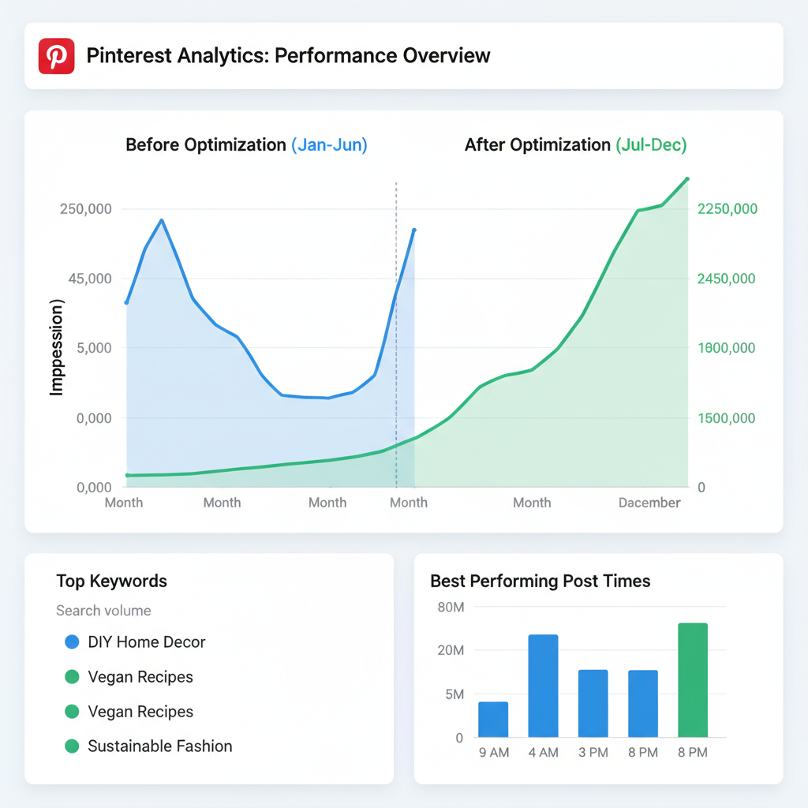808x808 pixels.
Task: Open the Sustainable Fashion keyword
Action: 160,746
